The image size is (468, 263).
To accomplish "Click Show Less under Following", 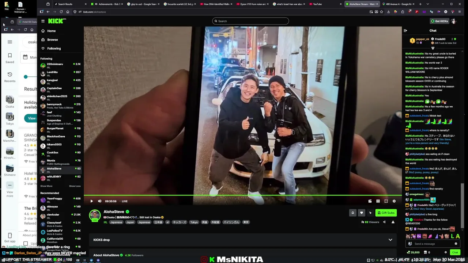I will [75, 186].
